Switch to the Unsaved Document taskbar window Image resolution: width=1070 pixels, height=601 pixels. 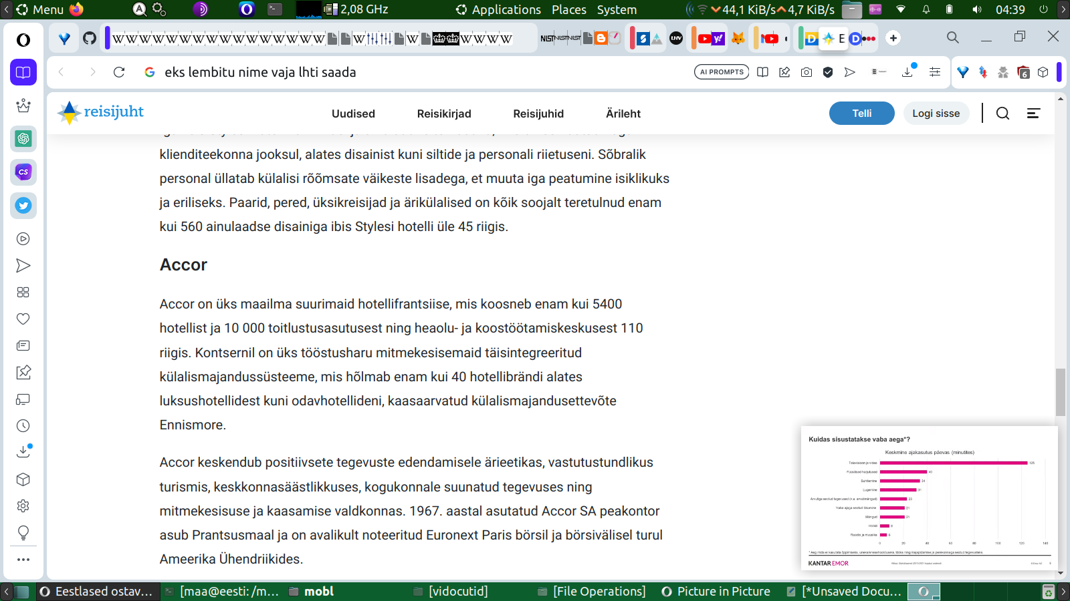[x=845, y=592]
